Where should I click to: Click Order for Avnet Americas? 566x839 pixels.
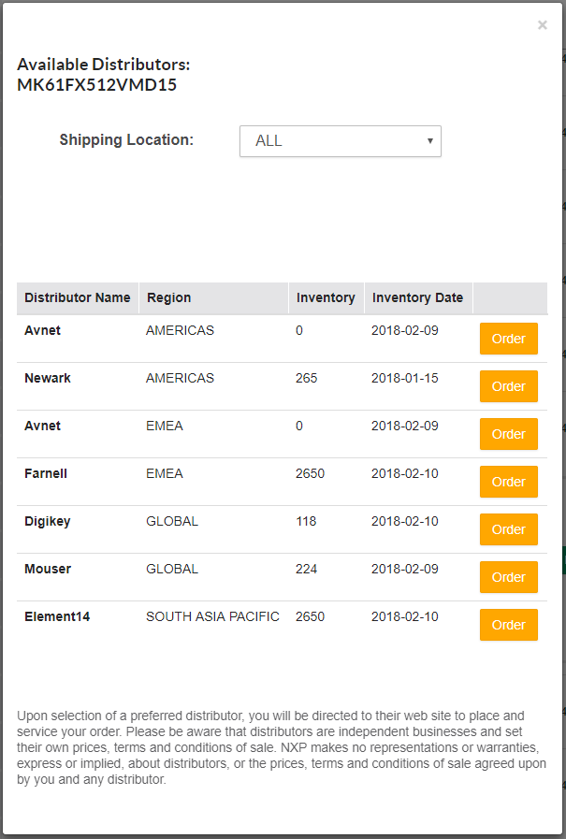click(508, 339)
